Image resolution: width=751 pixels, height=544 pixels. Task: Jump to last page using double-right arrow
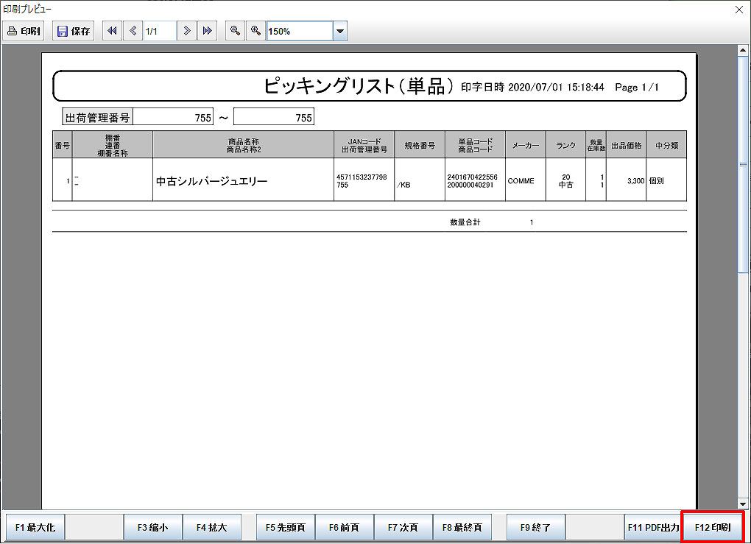(208, 31)
